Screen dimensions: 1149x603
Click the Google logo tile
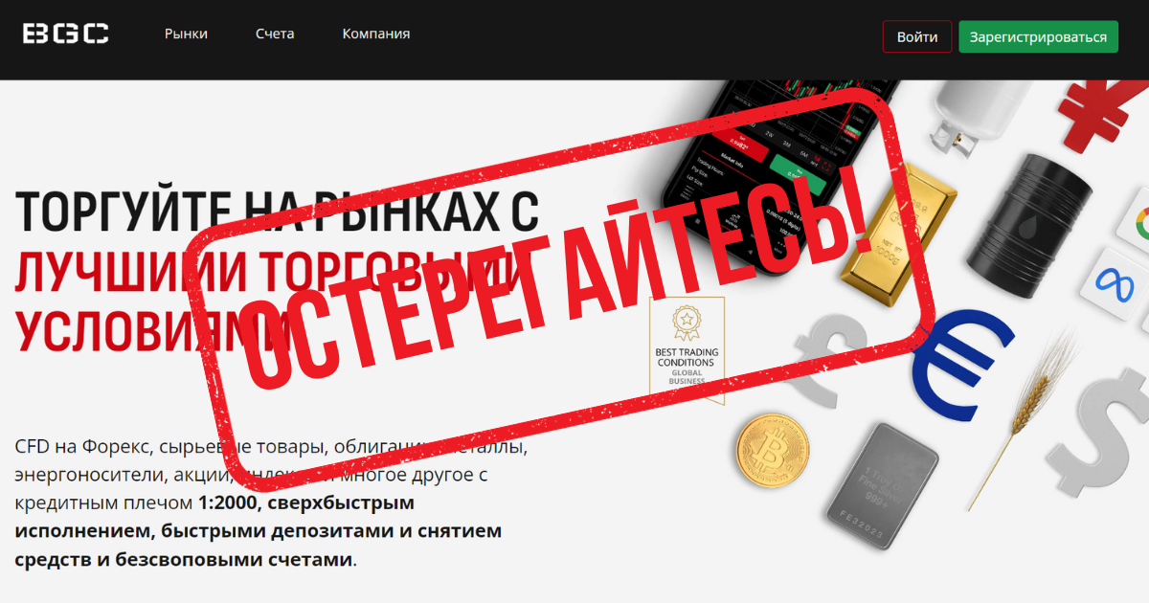(1132, 217)
